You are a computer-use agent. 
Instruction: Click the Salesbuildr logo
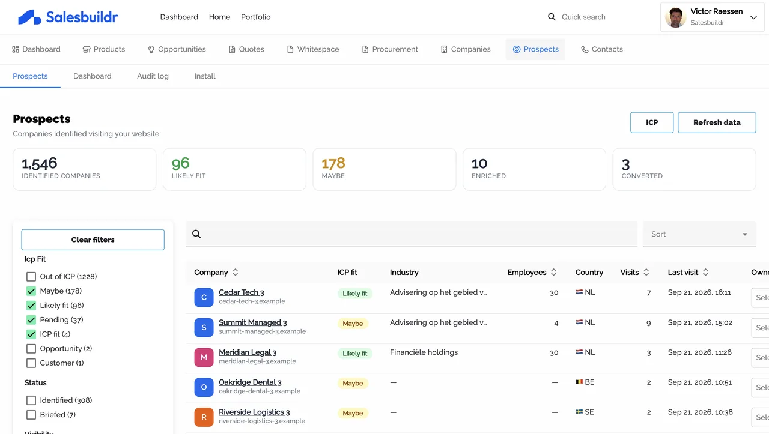pyautogui.click(x=68, y=17)
